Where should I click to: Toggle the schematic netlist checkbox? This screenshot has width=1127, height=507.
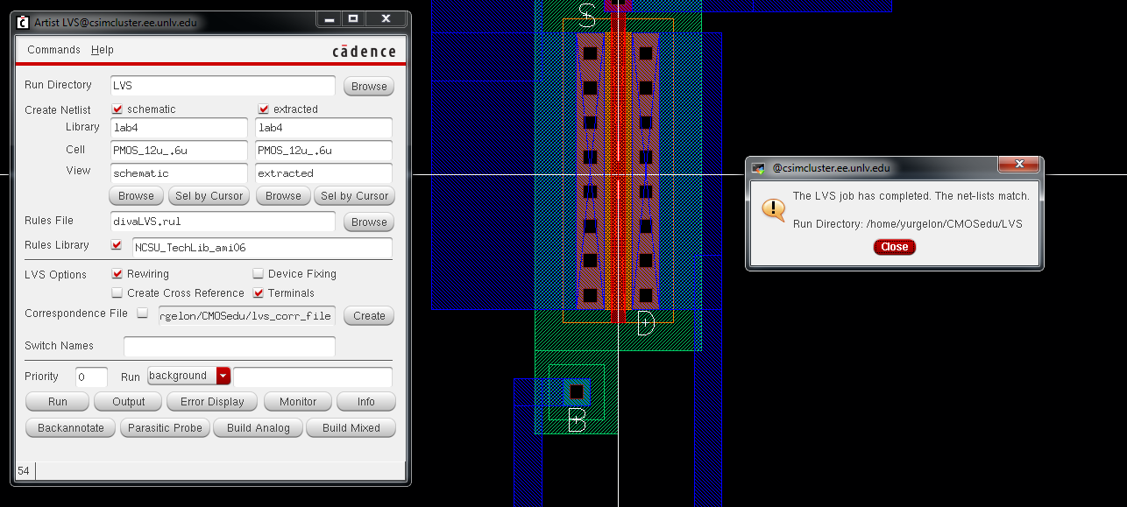[117, 109]
